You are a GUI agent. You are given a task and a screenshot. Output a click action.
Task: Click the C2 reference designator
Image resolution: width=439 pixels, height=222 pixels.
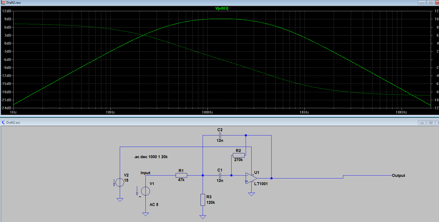point(220,130)
